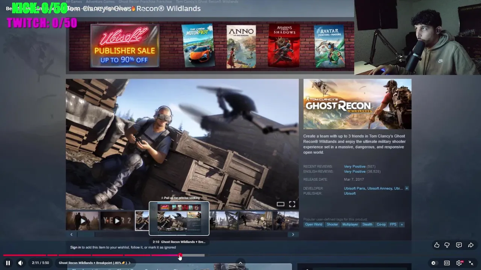Viewport: 481px width, 270px height.
Task: Click the red progress bar scrubber
Action: click(180, 255)
